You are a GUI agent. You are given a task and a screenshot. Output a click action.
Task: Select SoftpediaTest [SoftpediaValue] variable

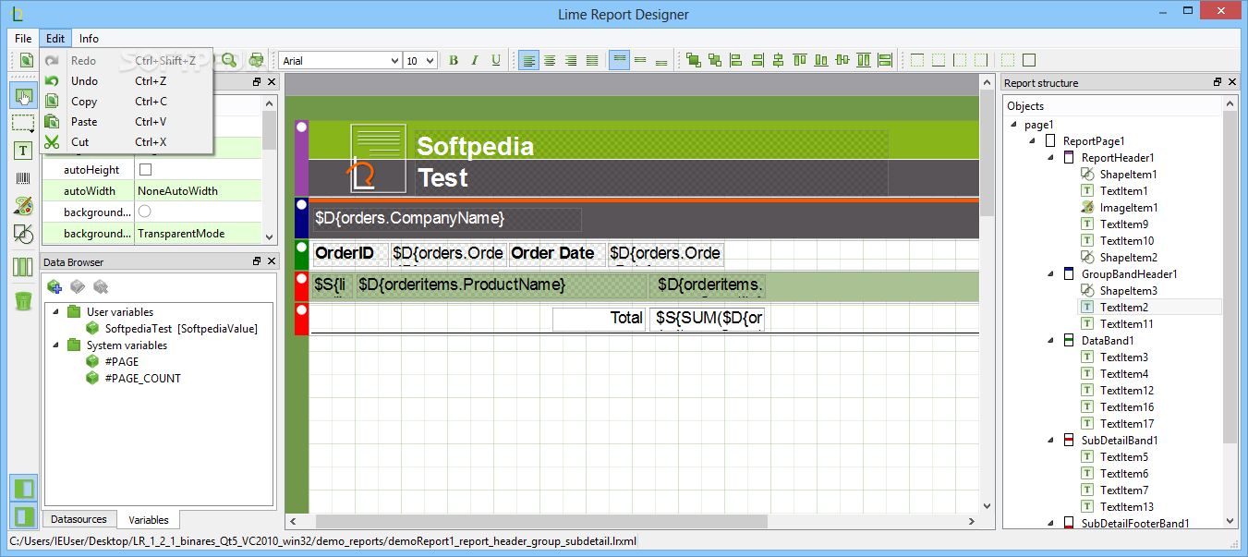click(x=181, y=329)
